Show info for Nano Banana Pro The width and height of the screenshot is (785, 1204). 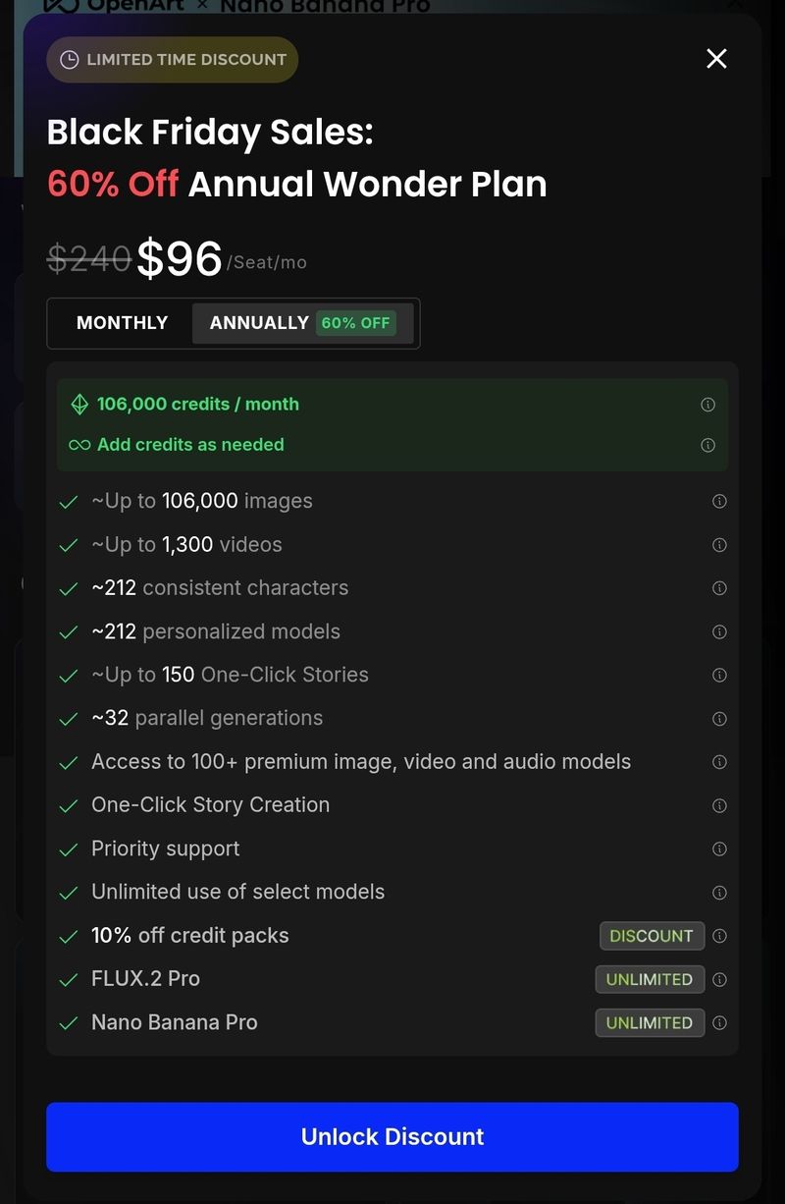coord(719,1022)
